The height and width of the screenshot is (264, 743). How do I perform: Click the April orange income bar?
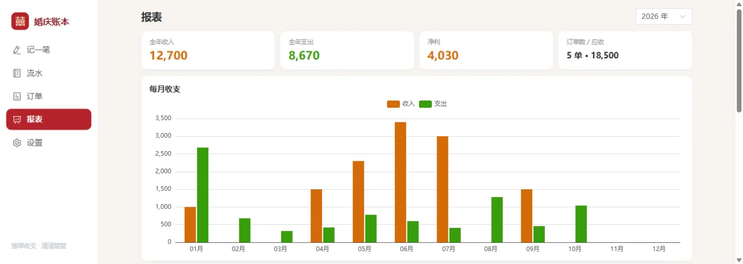click(x=316, y=216)
